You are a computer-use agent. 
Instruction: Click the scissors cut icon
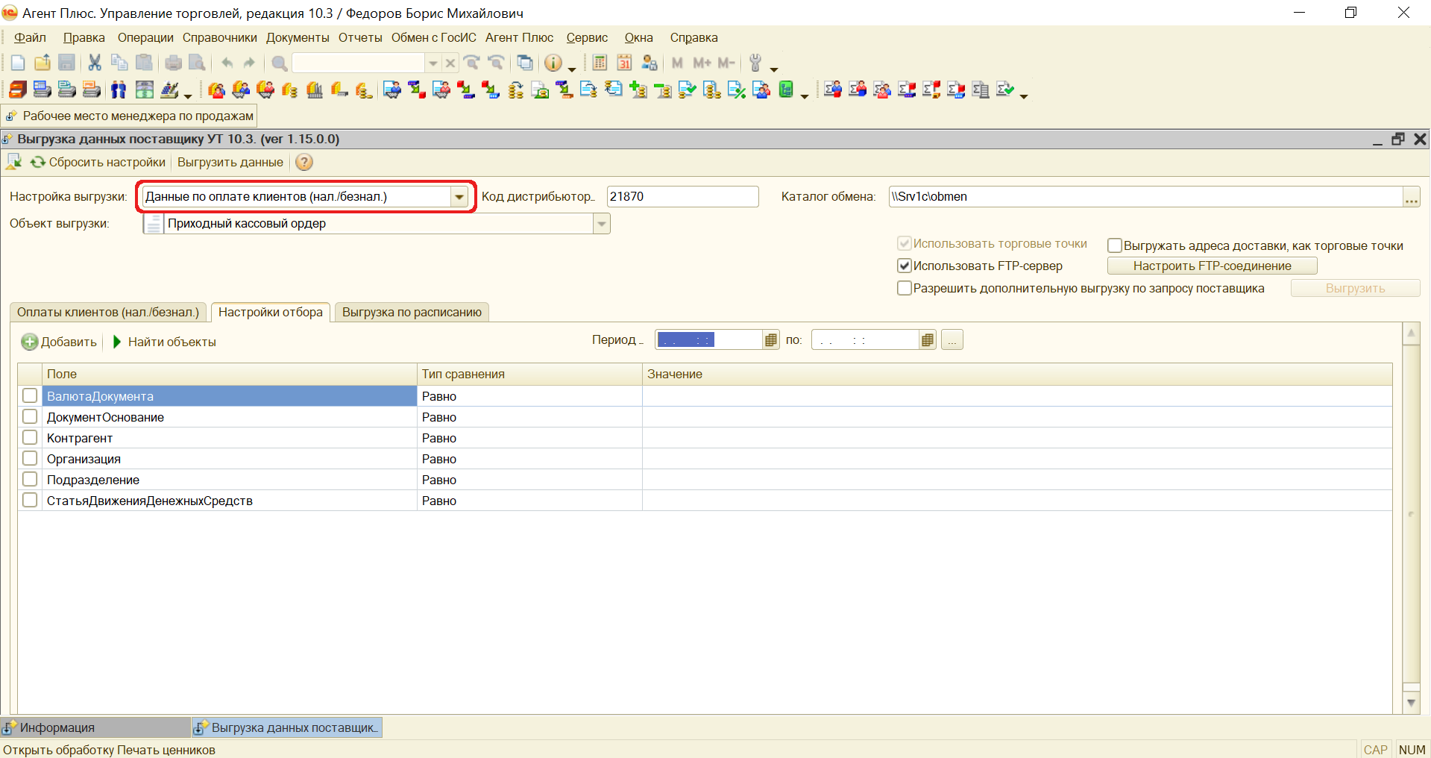tap(95, 63)
